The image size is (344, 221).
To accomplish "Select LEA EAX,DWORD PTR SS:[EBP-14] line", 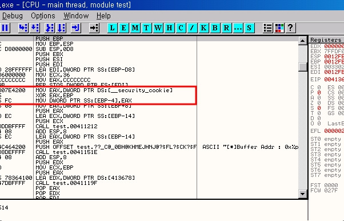I will (85, 137).
